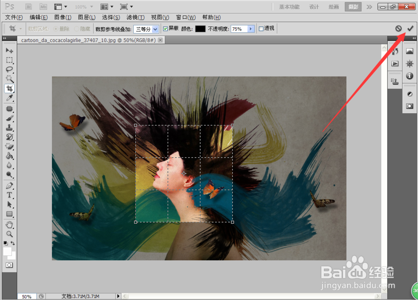
Task: Open the 编辑(E) menu
Action: (x=38, y=17)
